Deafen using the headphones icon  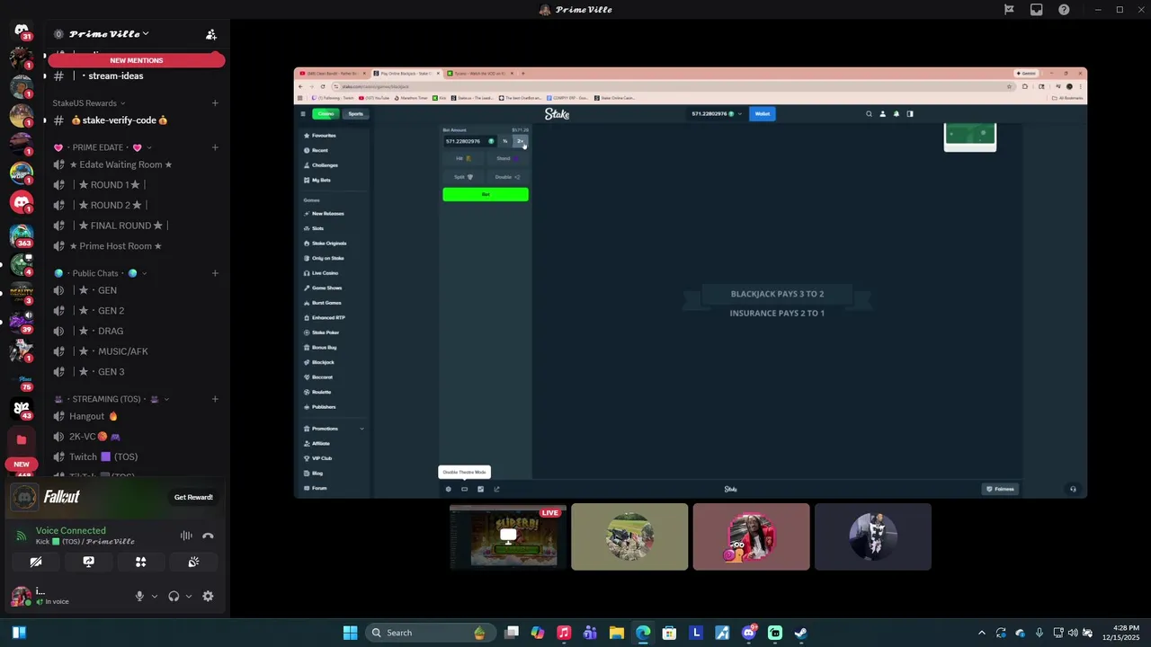tap(174, 596)
